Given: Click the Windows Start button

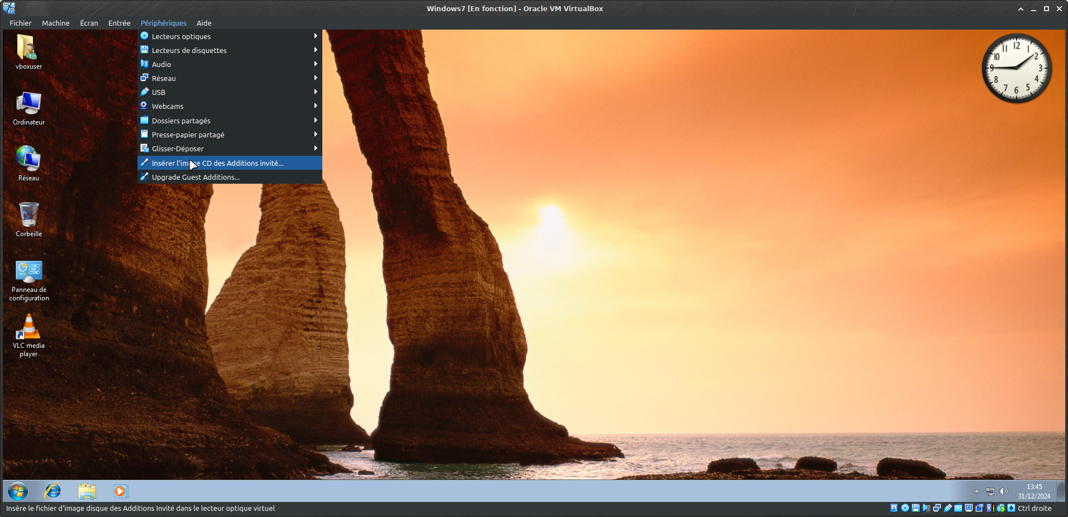Looking at the screenshot, I should 18,491.
